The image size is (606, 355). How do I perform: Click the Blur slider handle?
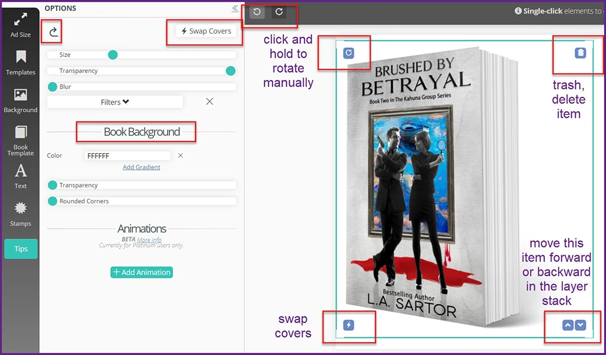coord(53,87)
